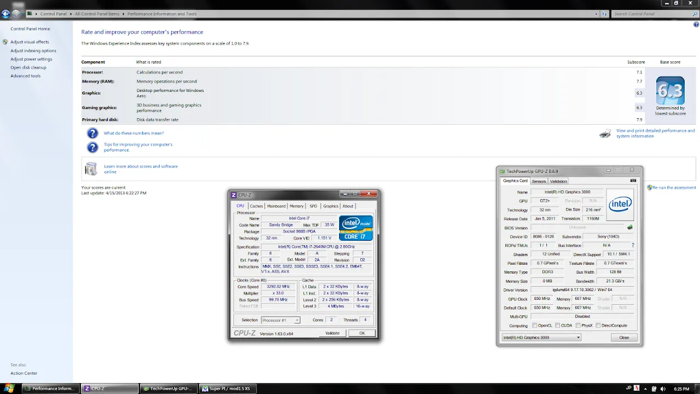The image size is (700, 394).
Task: Tick the DirectCompute checkbox
Action: (598, 326)
